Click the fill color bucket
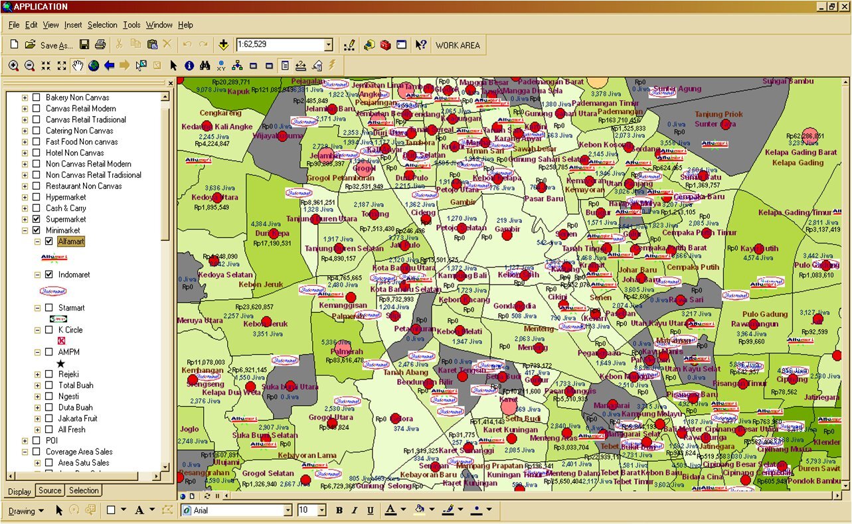This screenshot has height=524, width=852. (419, 510)
